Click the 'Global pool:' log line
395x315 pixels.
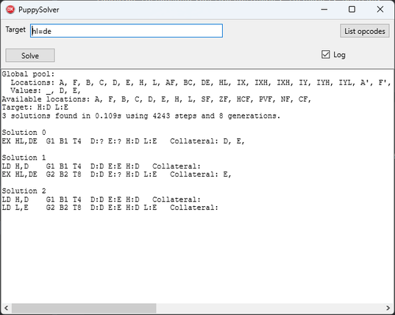click(28, 74)
